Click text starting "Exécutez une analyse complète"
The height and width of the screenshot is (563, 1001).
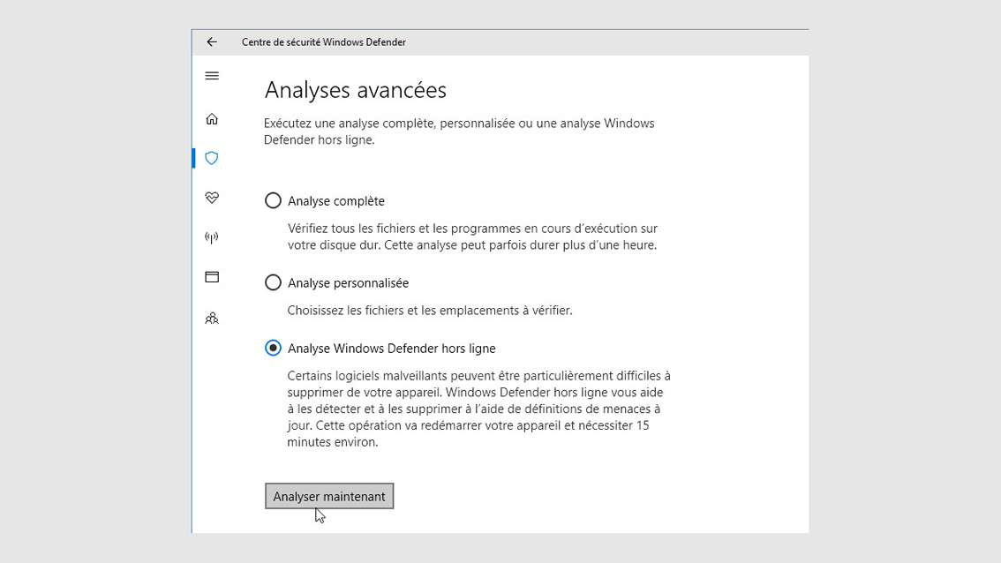pos(459,131)
